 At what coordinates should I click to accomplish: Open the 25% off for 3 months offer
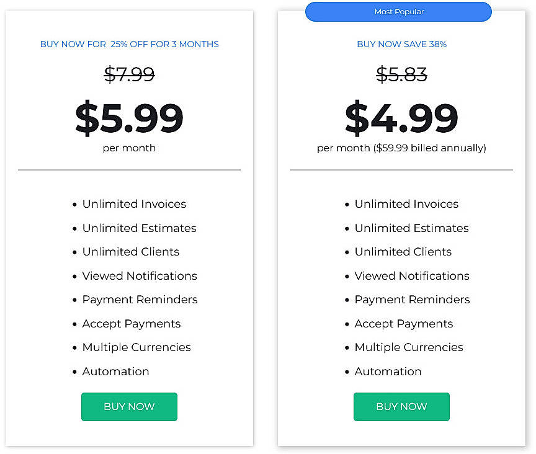point(129,44)
